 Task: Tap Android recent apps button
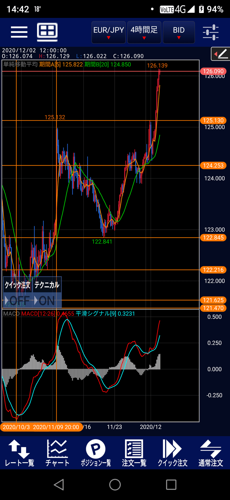tap(171, 485)
